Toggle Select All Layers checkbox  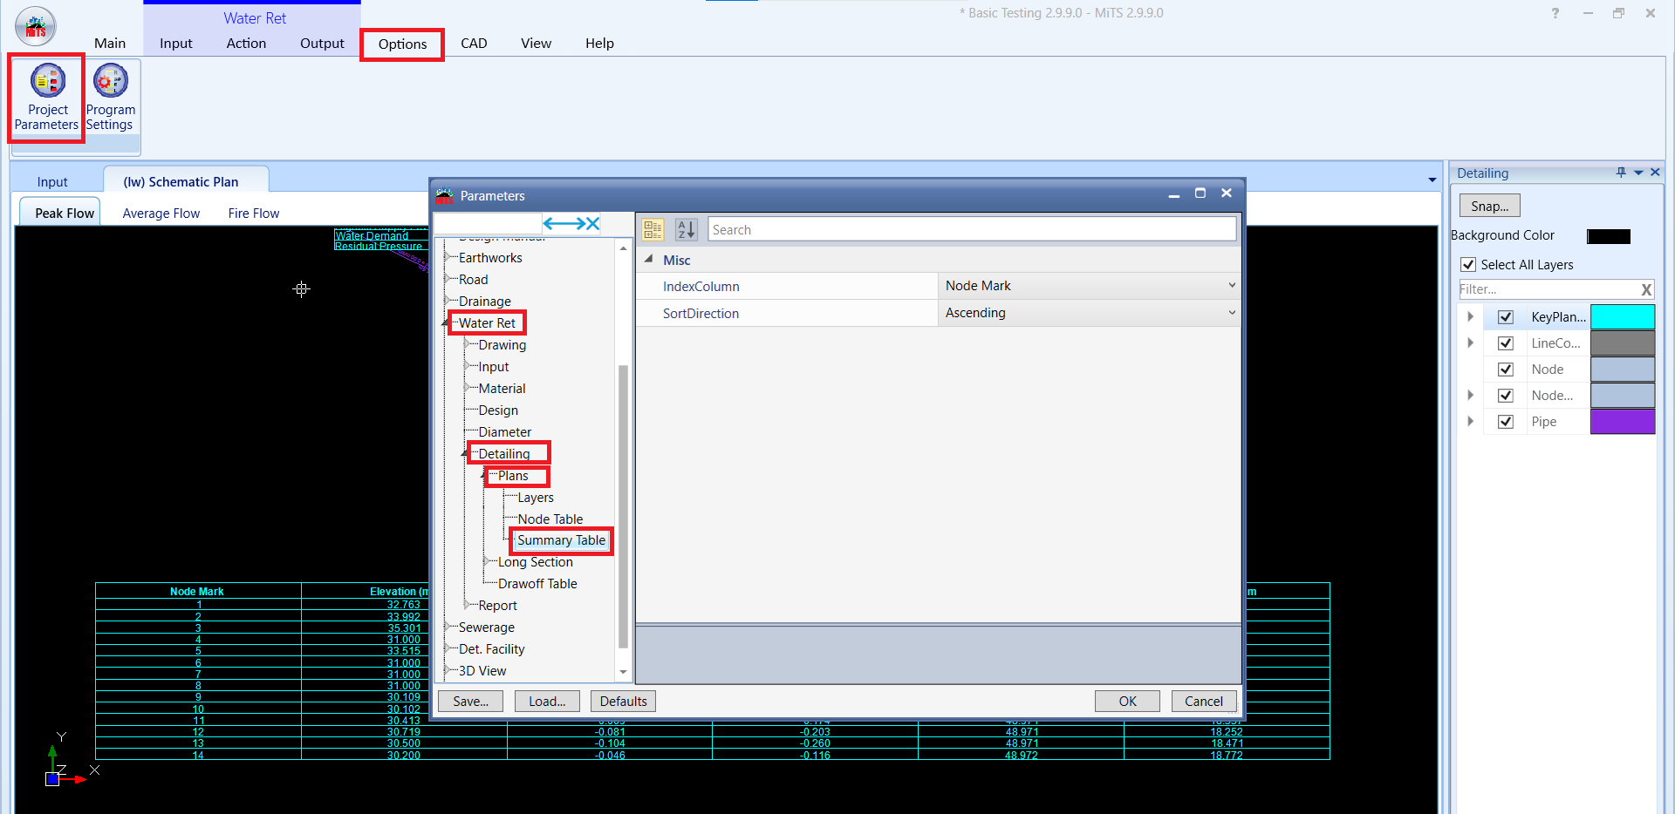coord(1468,264)
